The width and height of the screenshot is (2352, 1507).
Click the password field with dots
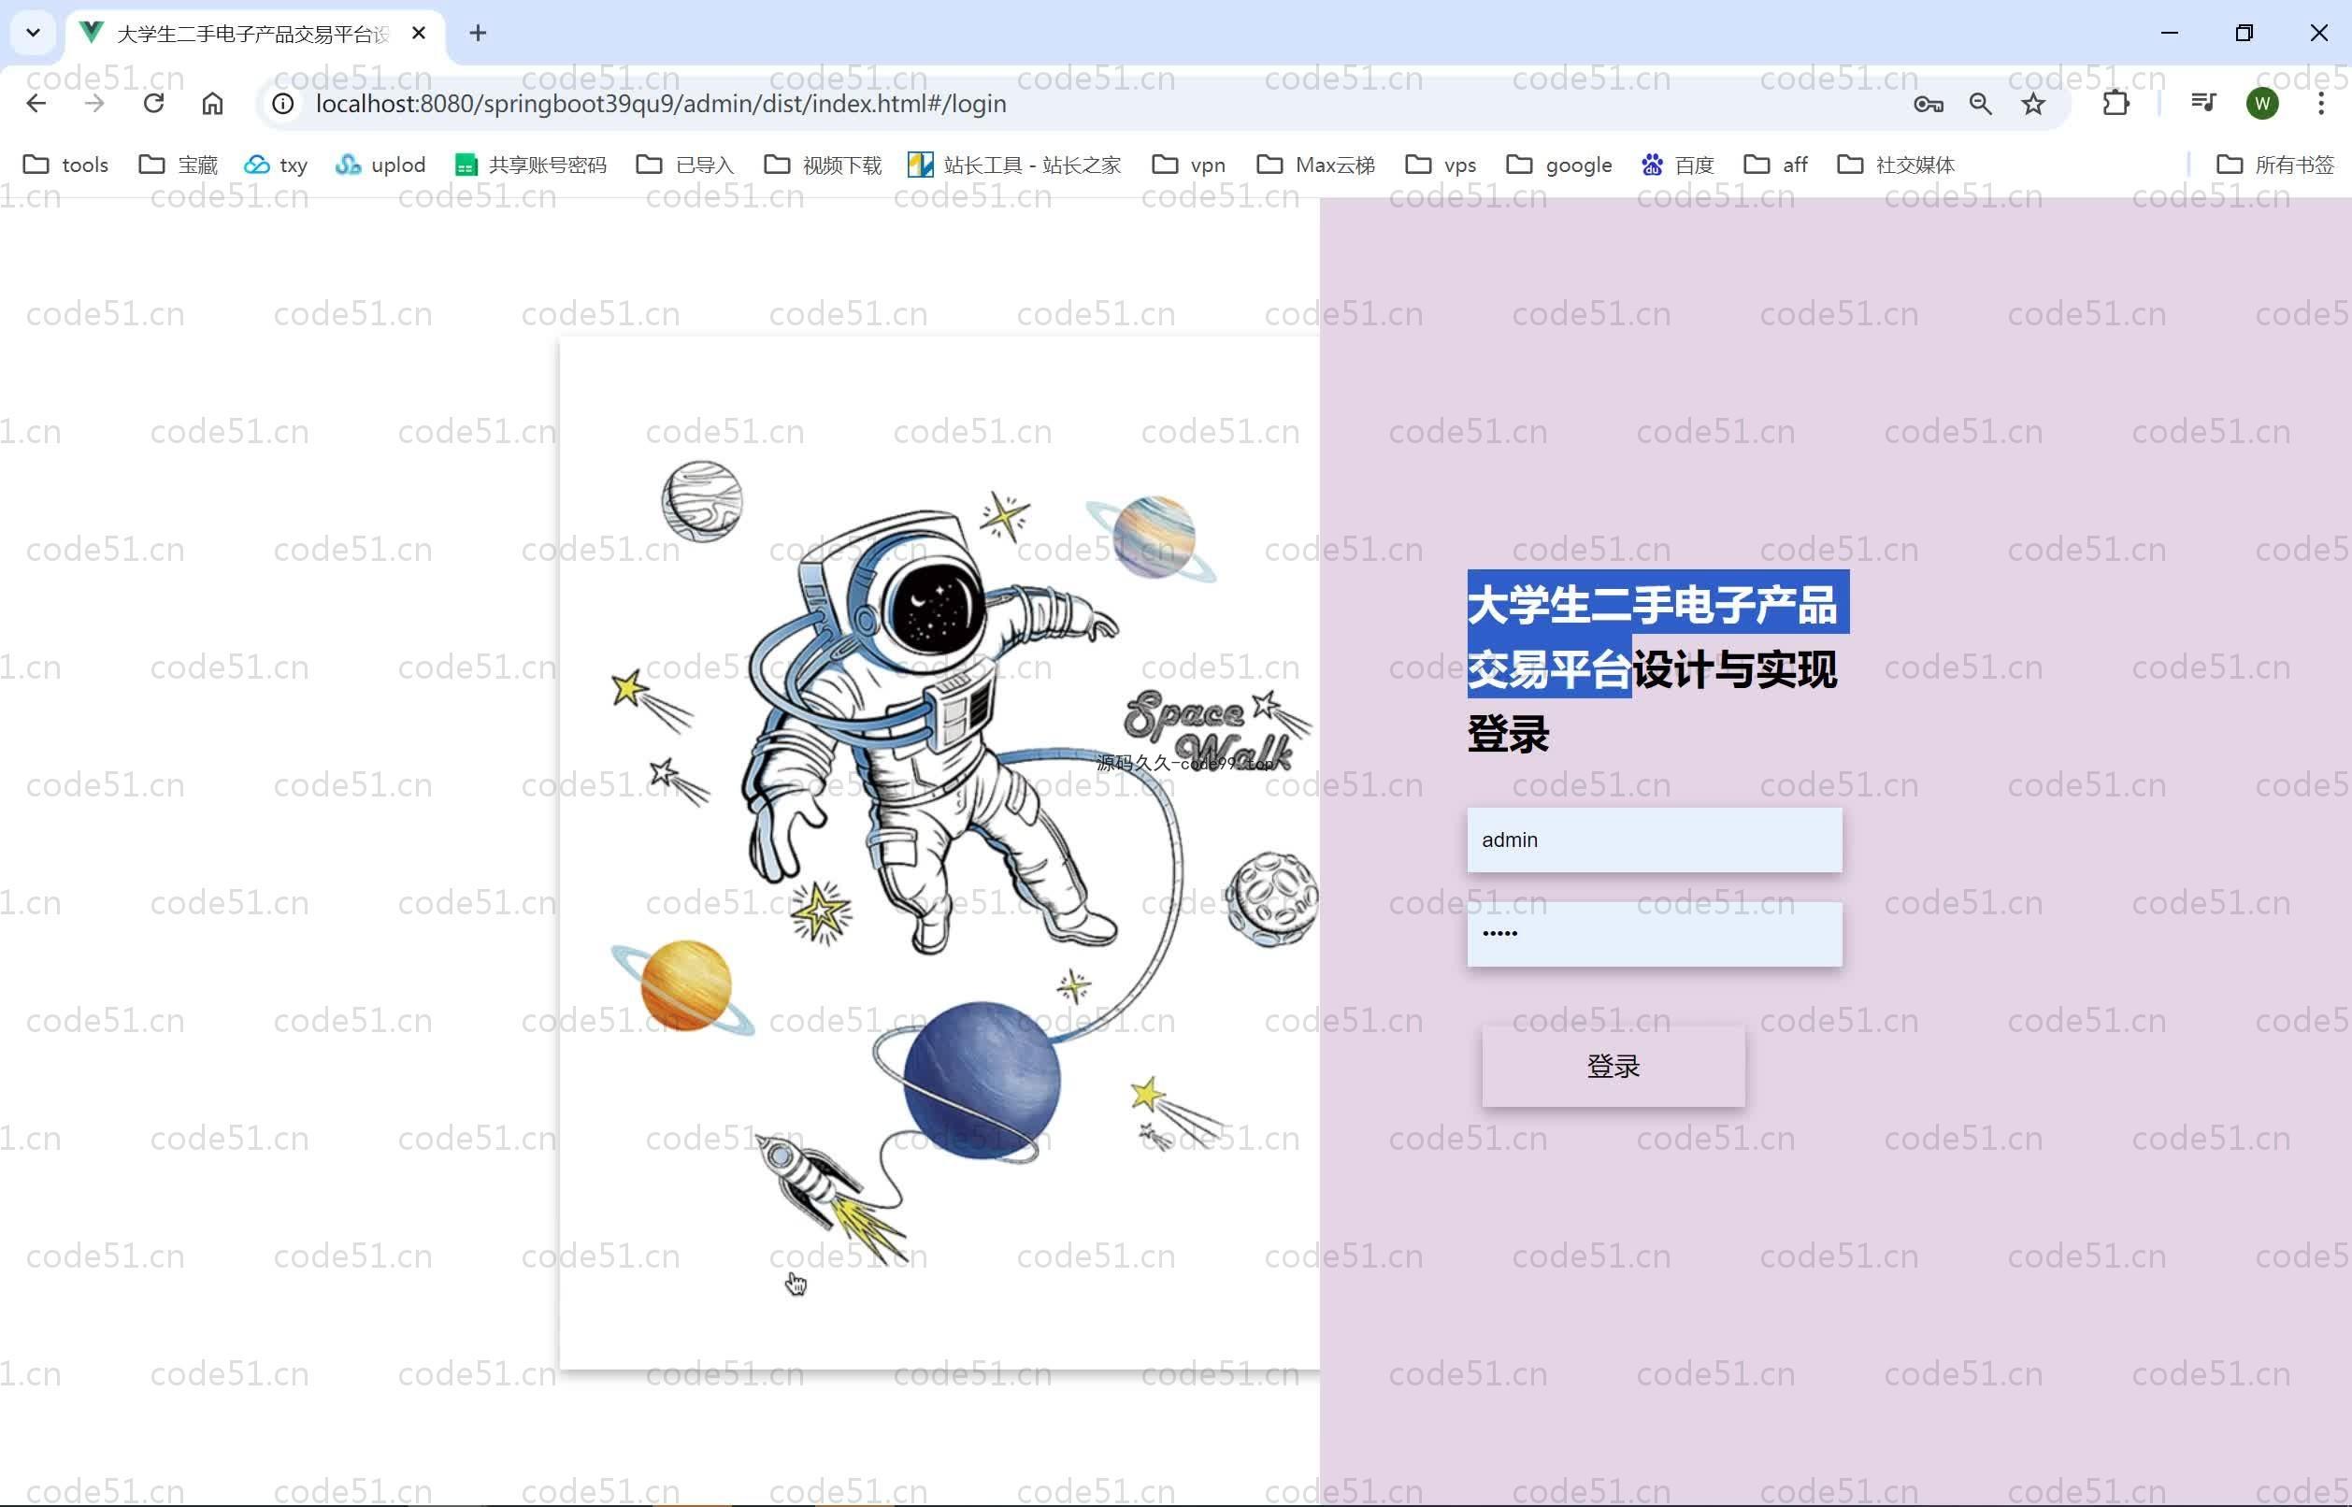[1655, 934]
